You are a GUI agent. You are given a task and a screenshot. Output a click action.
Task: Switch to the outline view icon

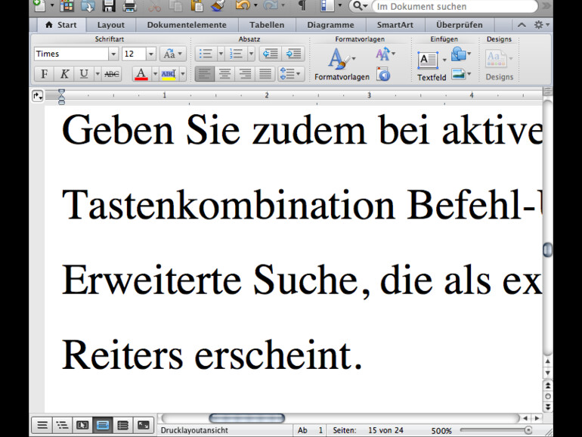pos(62,425)
